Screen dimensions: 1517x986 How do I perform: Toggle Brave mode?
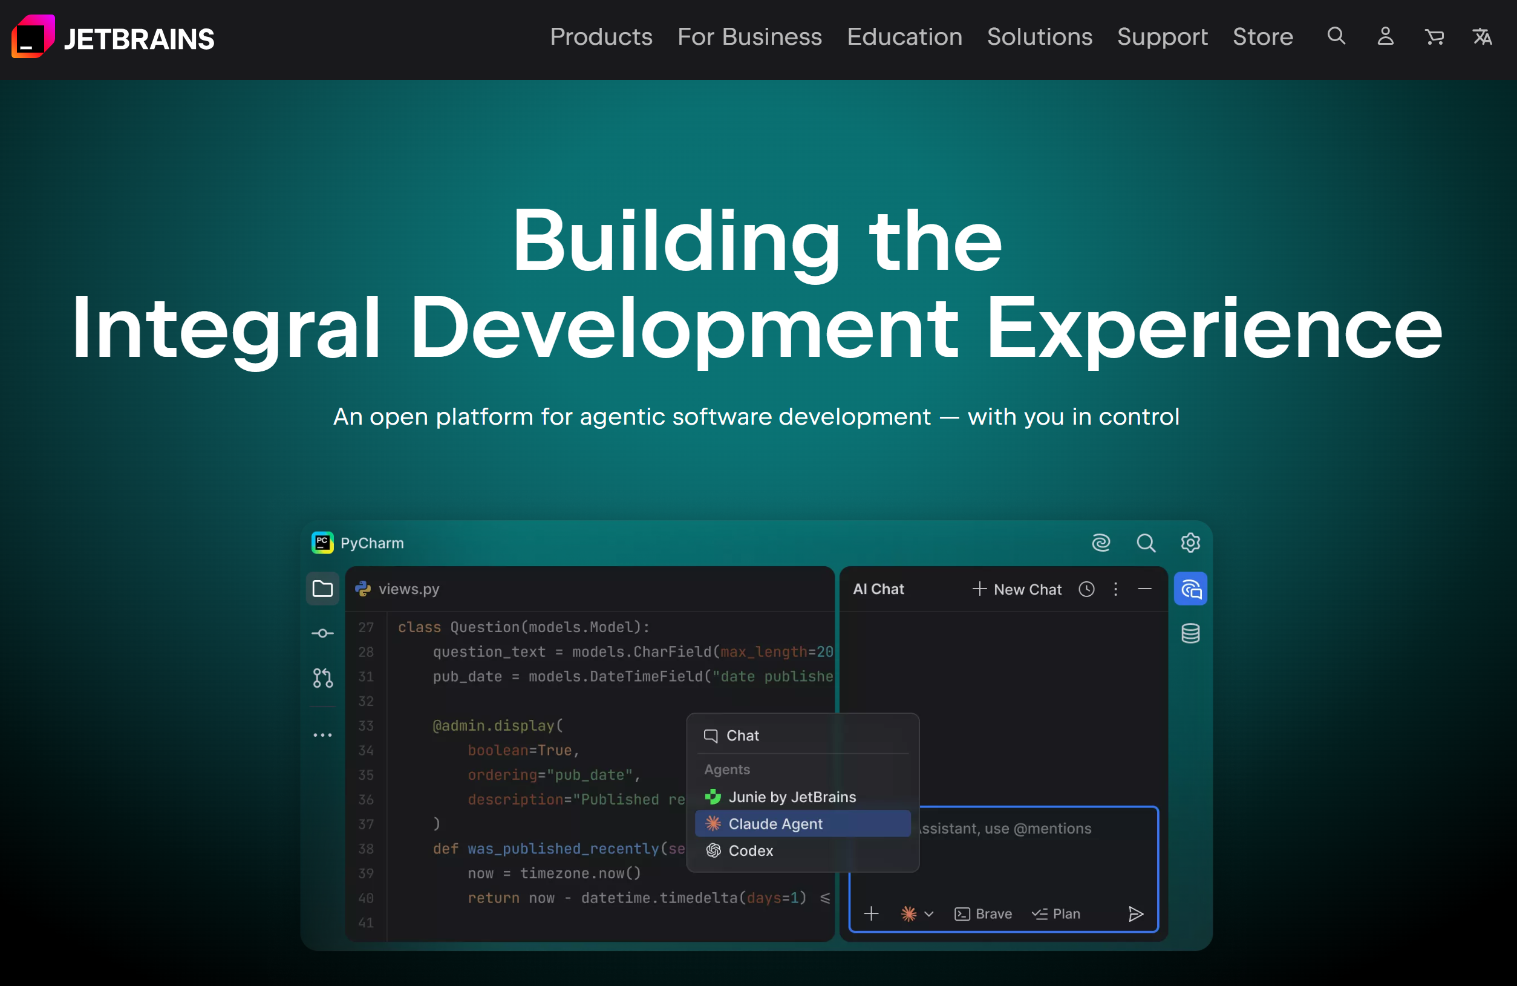pyautogui.click(x=983, y=913)
